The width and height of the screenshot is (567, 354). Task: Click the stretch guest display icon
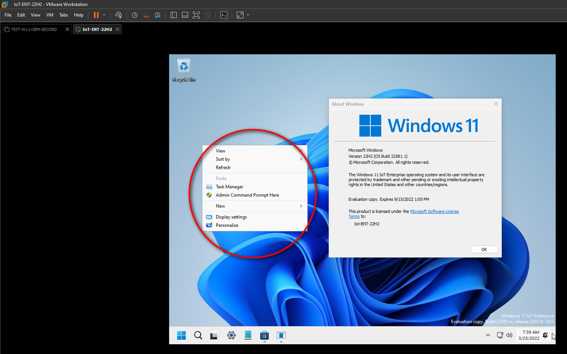point(240,15)
